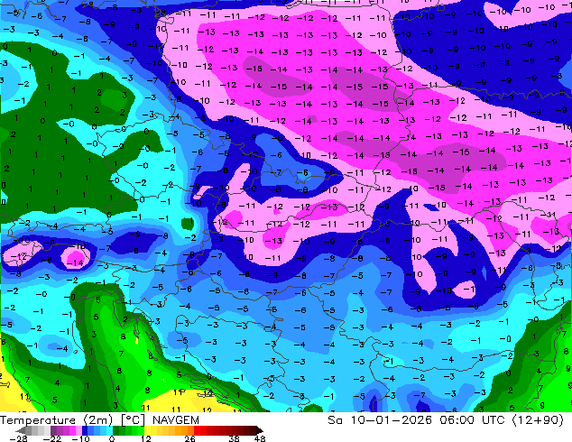The width and height of the screenshot is (572, 442).
Task: Click the dark green swatch at 0 in legend
Action: click(116, 430)
